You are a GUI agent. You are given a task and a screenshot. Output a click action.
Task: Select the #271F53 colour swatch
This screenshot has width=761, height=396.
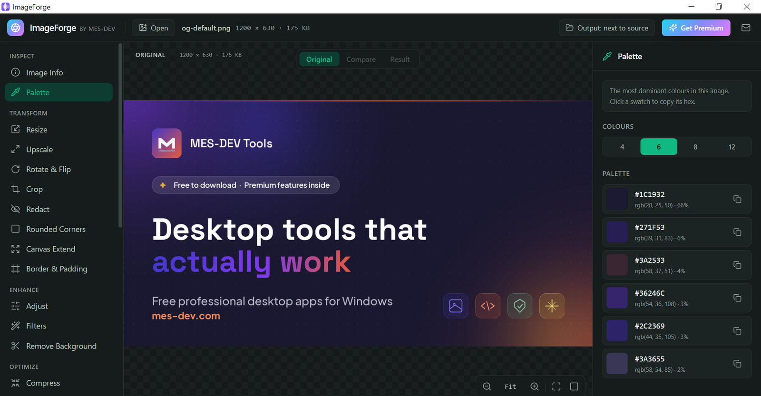coord(617,232)
